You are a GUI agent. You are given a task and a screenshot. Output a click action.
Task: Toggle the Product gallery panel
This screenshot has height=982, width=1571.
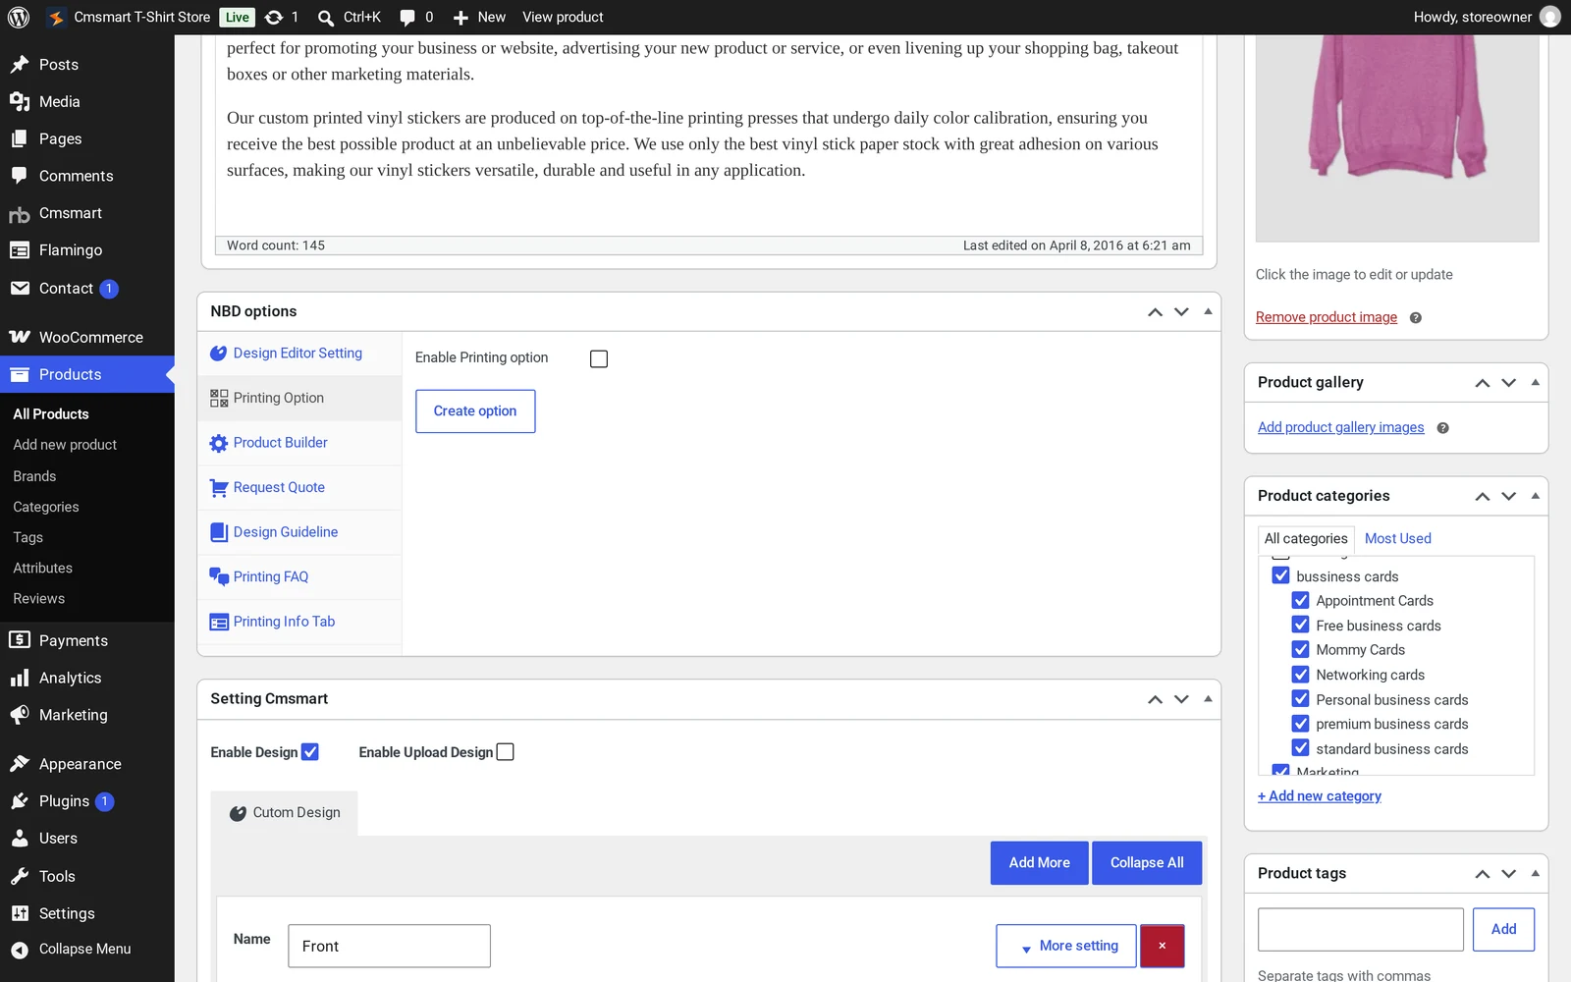1535,382
